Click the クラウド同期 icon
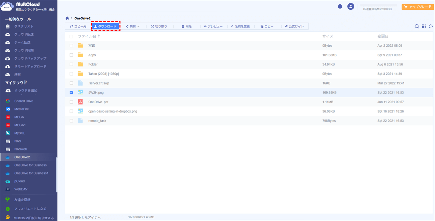The height and width of the screenshot is (221, 435). pyautogui.click(x=8, y=50)
